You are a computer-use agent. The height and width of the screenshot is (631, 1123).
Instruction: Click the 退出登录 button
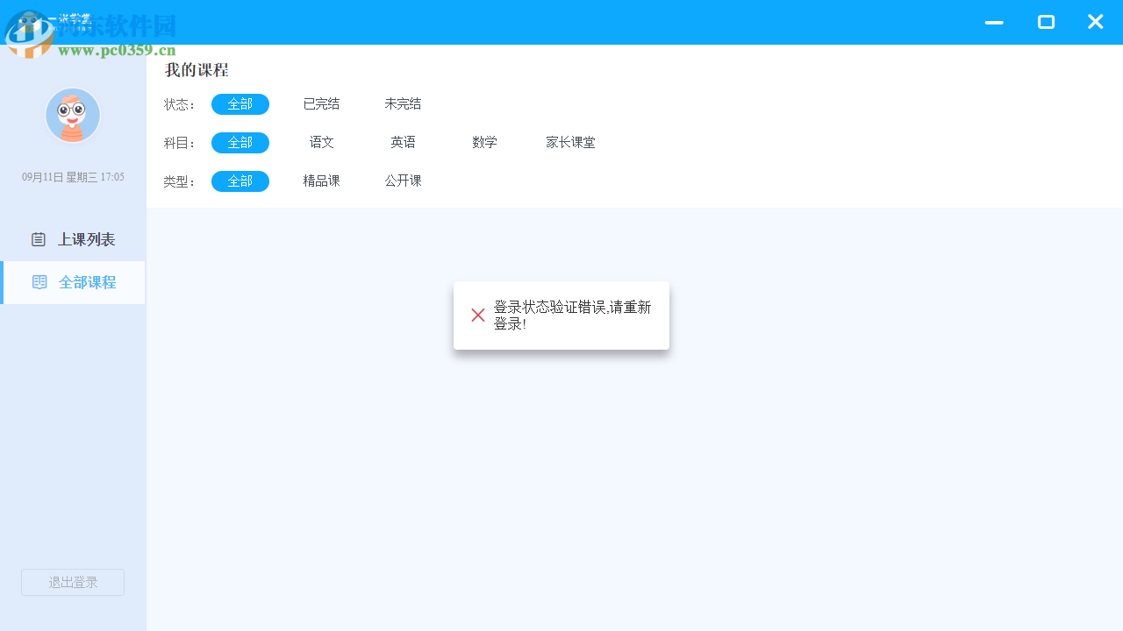pyautogui.click(x=73, y=582)
